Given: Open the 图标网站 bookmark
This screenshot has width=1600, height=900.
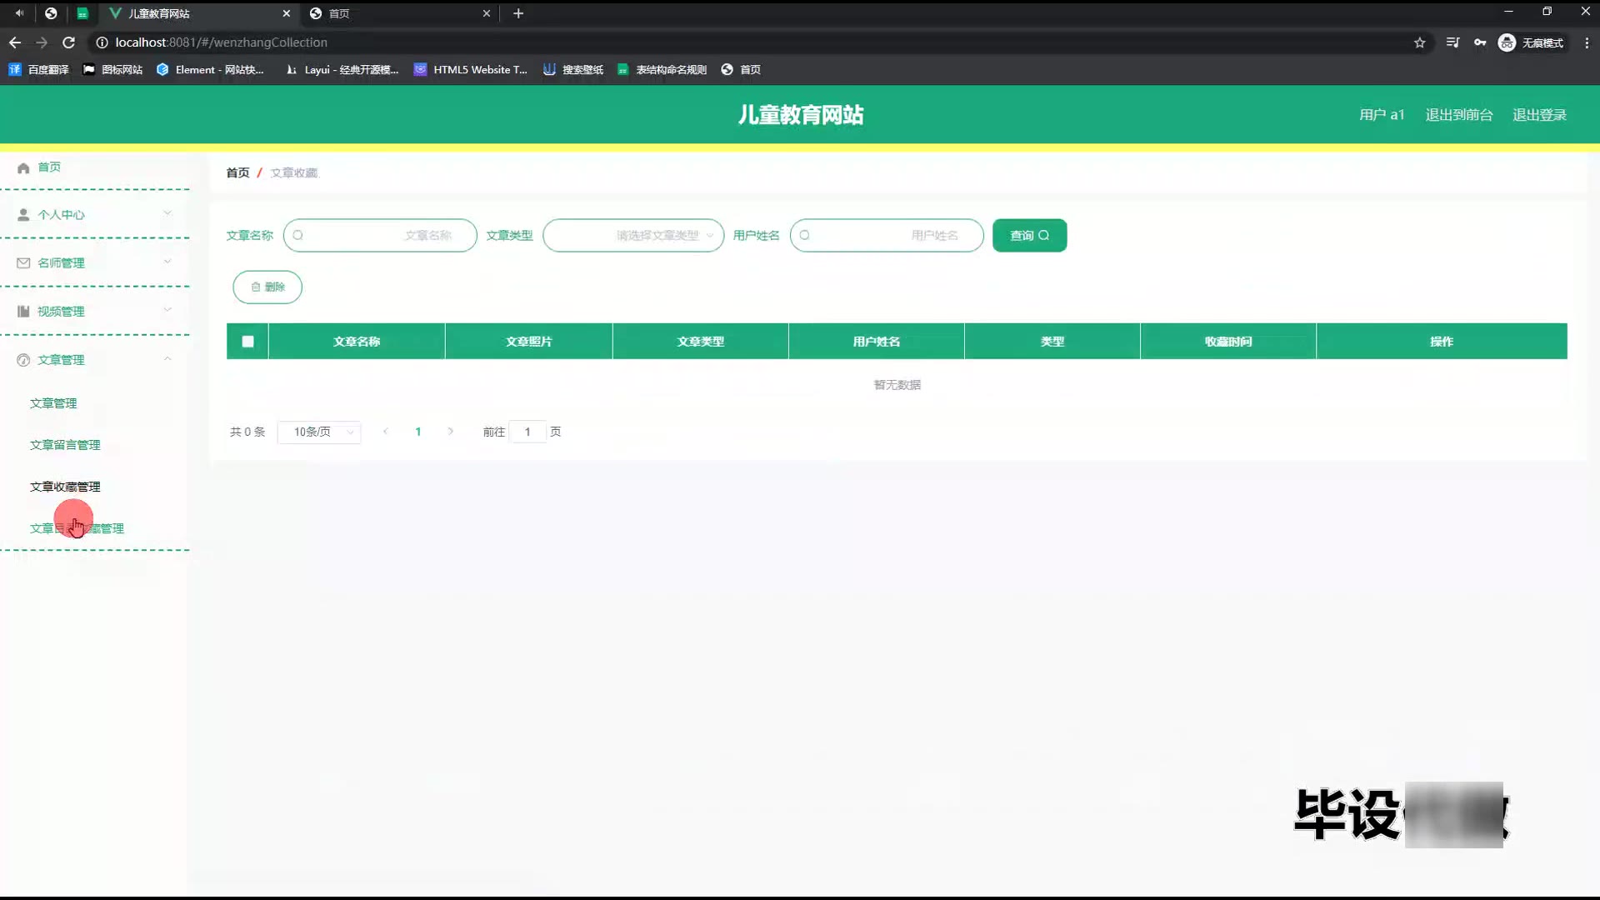Looking at the screenshot, I should (113, 70).
